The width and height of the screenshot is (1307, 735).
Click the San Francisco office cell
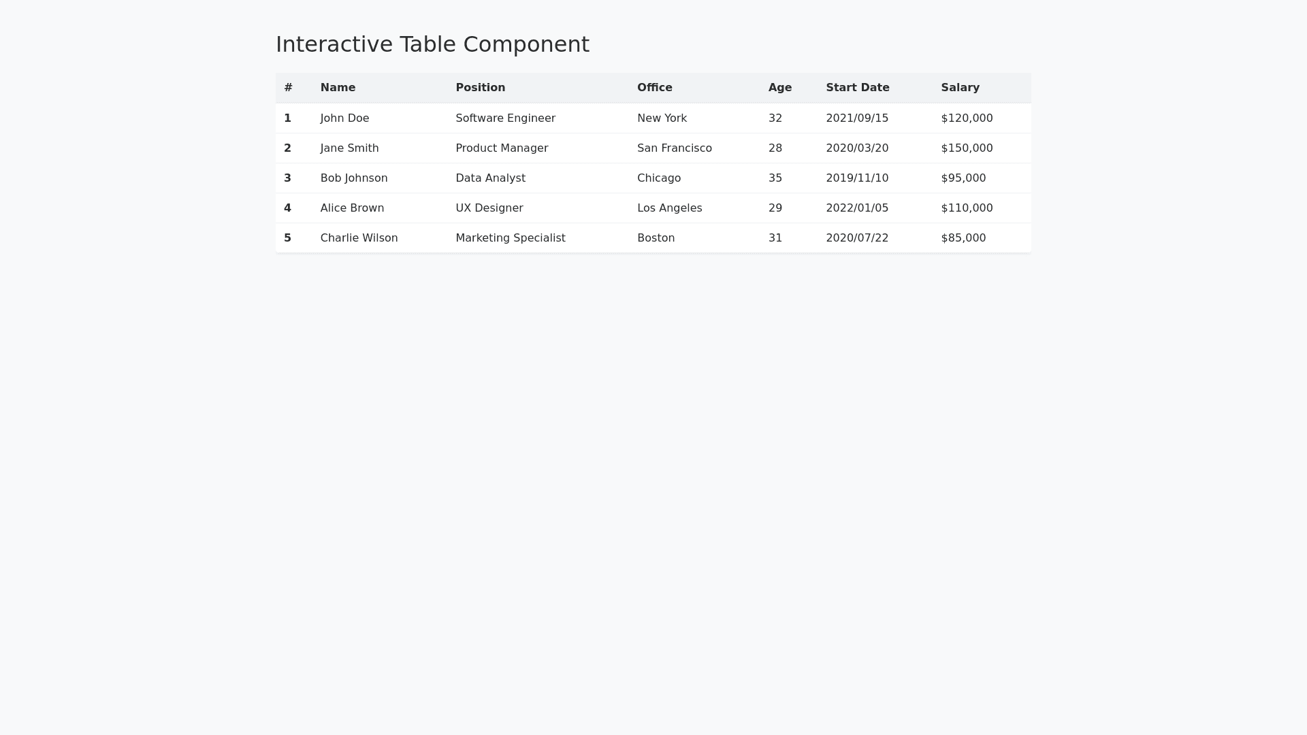pyautogui.click(x=674, y=148)
